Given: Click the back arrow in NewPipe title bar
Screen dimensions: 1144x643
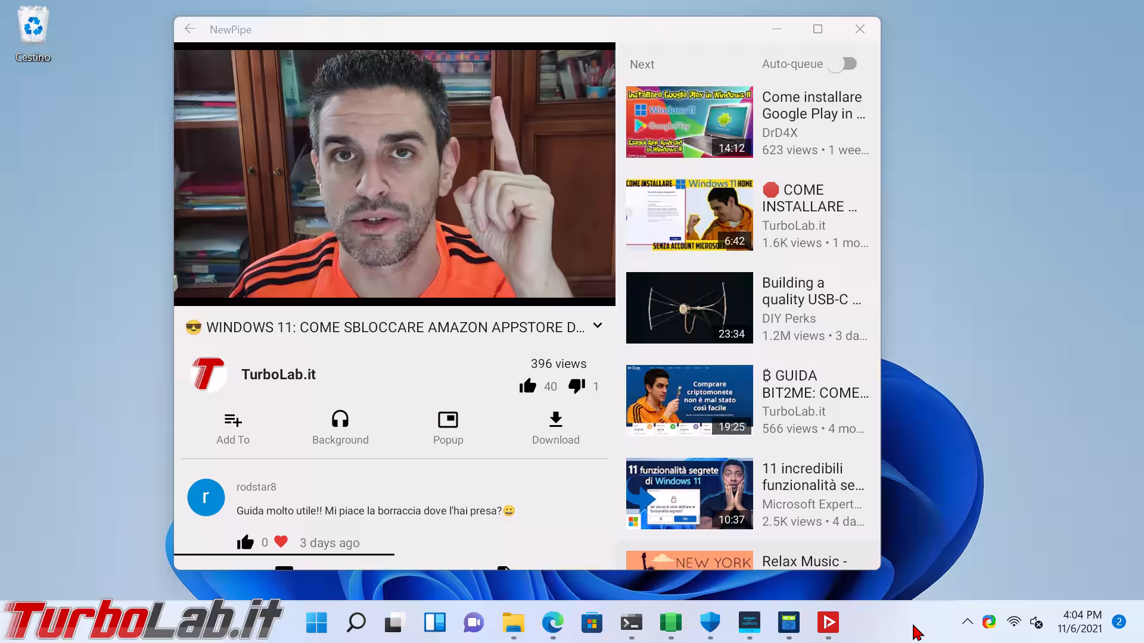Looking at the screenshot, I should [189, 29].
